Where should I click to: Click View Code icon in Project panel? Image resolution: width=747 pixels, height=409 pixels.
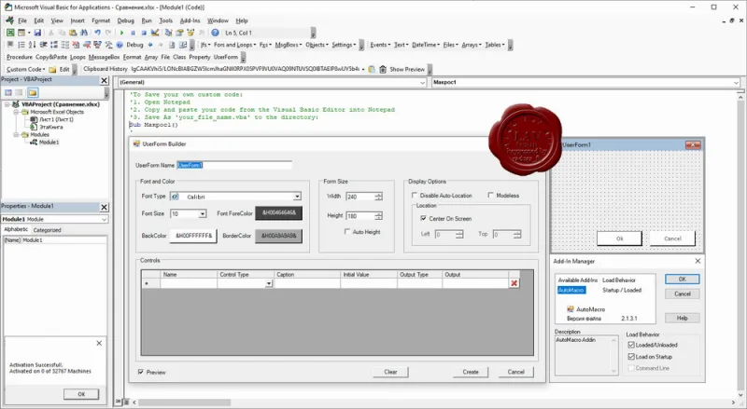tap(8, 93)
